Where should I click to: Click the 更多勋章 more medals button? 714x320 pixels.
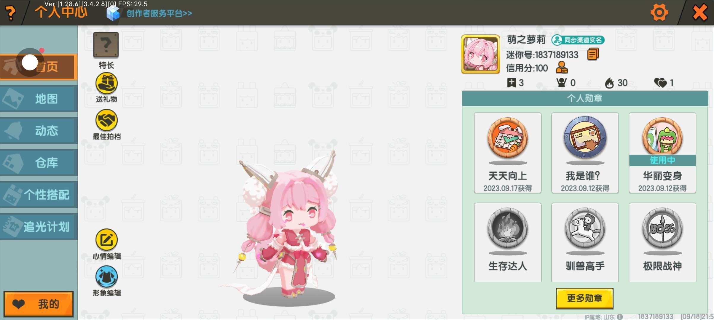(584, 298)
